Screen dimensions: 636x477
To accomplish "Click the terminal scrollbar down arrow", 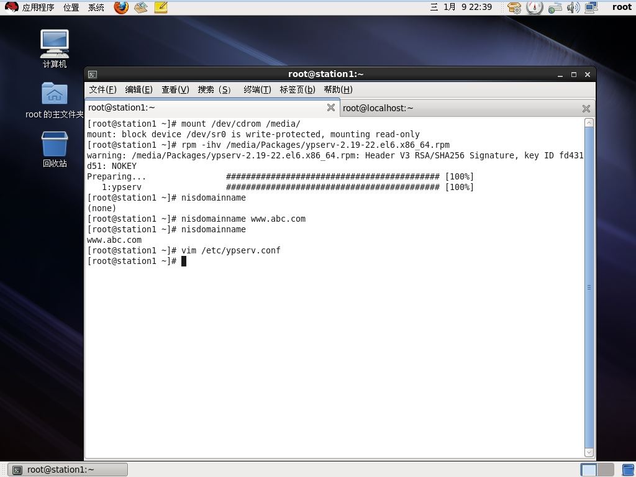I will pyautogui.click(x=589, y=452).
